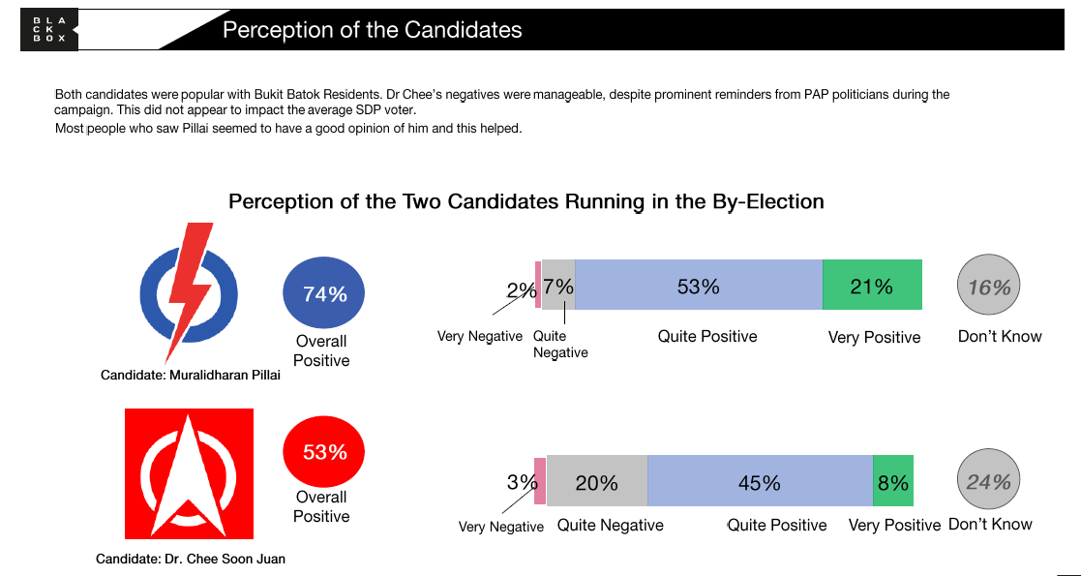
Task: Click the summary paragraph about Bukit Batok Residents
Action: (x=501, y=110)
